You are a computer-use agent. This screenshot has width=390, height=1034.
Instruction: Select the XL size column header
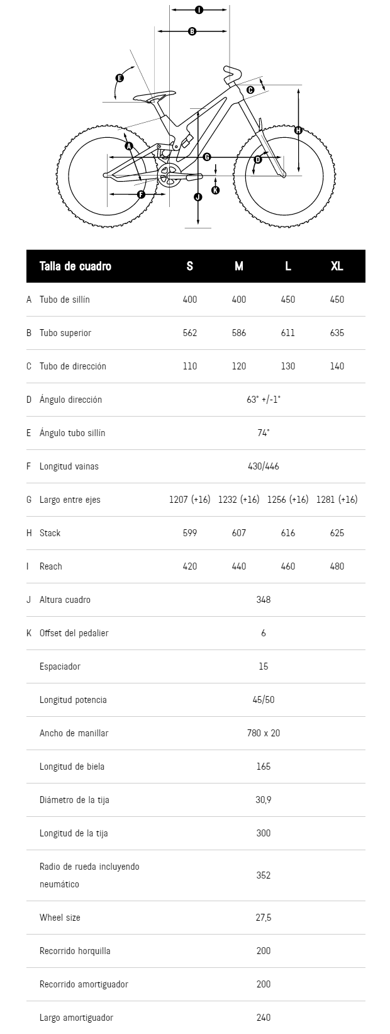(337, 266)
